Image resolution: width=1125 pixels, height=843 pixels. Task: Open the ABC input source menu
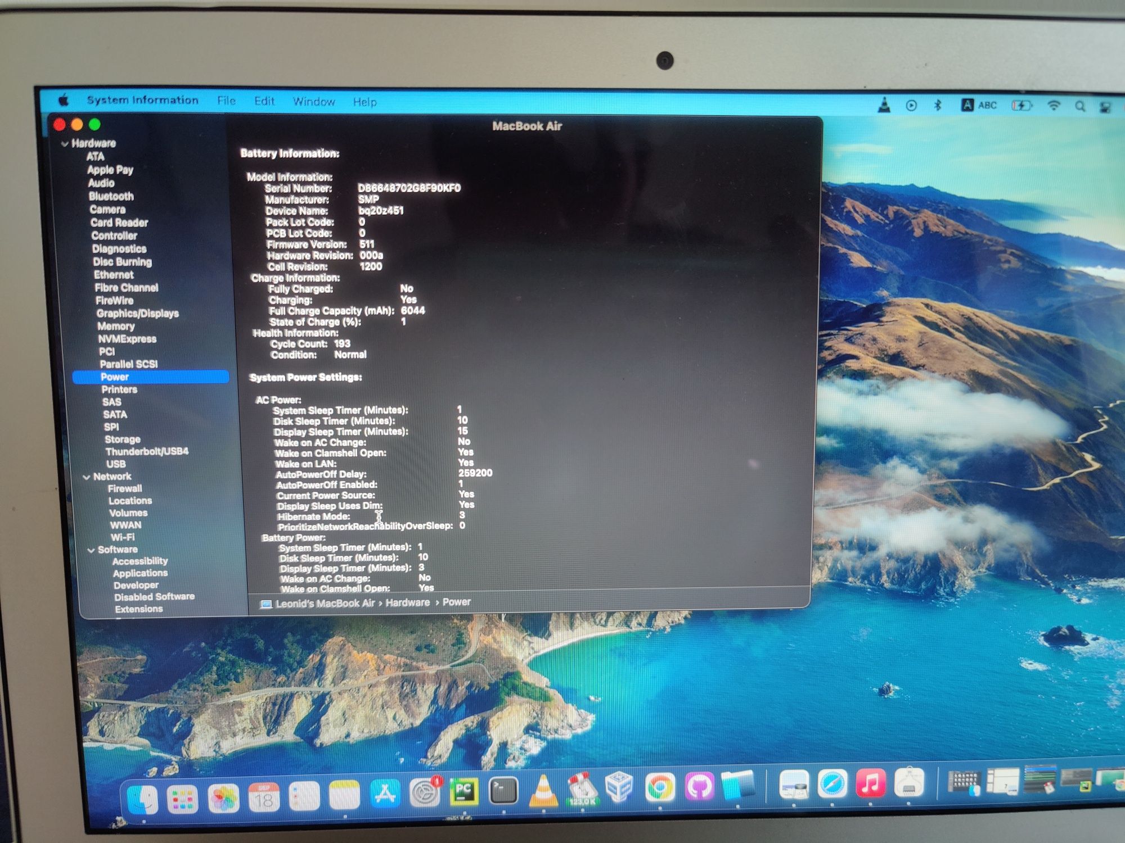tap(979, 105)
